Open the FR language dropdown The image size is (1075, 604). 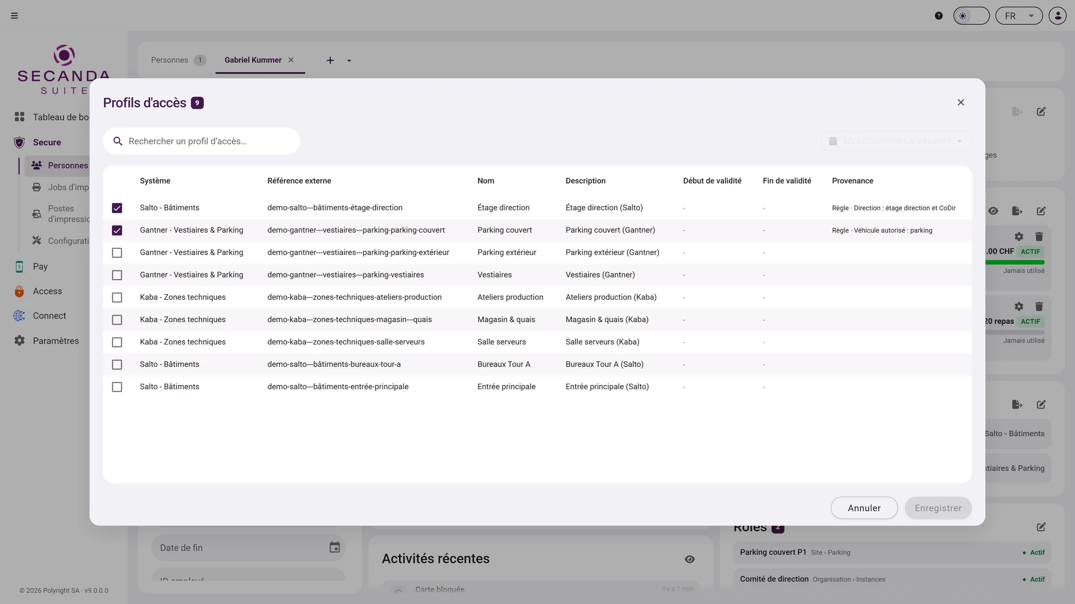[1019, 16]
